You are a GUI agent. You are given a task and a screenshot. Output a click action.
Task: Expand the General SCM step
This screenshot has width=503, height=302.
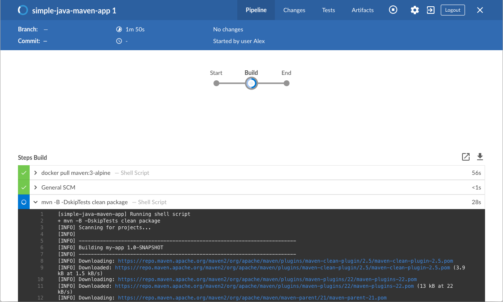36,187
